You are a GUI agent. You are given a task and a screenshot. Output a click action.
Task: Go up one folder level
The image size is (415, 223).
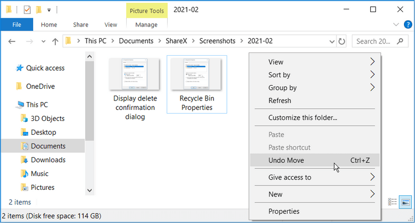click(x=55, y=41)
